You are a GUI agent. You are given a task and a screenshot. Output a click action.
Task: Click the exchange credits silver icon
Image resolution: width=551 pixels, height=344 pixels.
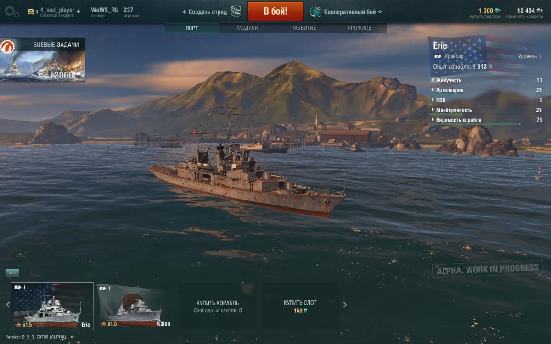540,11
